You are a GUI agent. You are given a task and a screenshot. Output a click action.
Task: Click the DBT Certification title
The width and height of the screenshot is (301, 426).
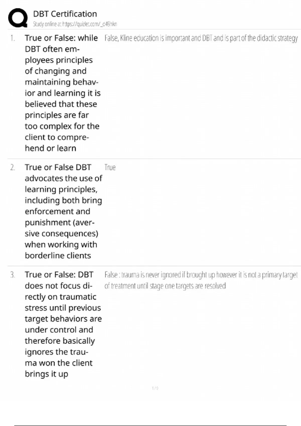[x=65, y=14]
